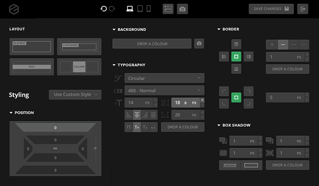The height and width of the screenshot is (186, 319).
Task: Justify text alignment
Action: pos(154,115)
